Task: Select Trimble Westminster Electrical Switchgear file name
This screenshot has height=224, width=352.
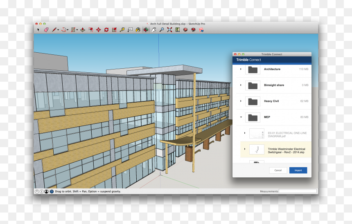Action: point(287,150)
